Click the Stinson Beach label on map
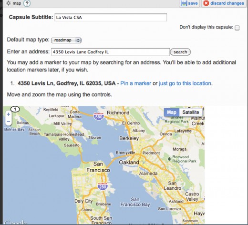The image size is (248, 225). coord(34,132)
